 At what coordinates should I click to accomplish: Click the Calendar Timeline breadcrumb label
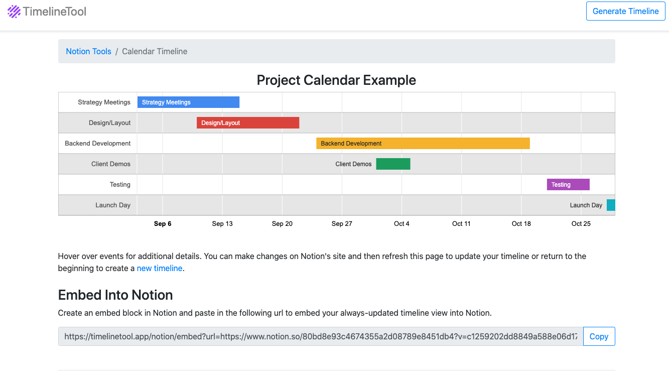tap(155, 51)
